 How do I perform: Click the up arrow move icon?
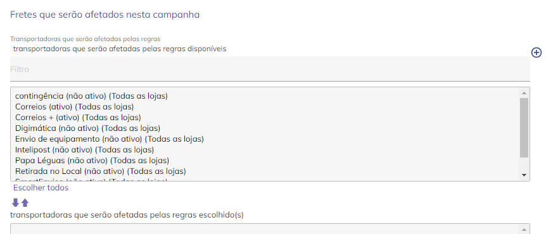click(25, 202)
